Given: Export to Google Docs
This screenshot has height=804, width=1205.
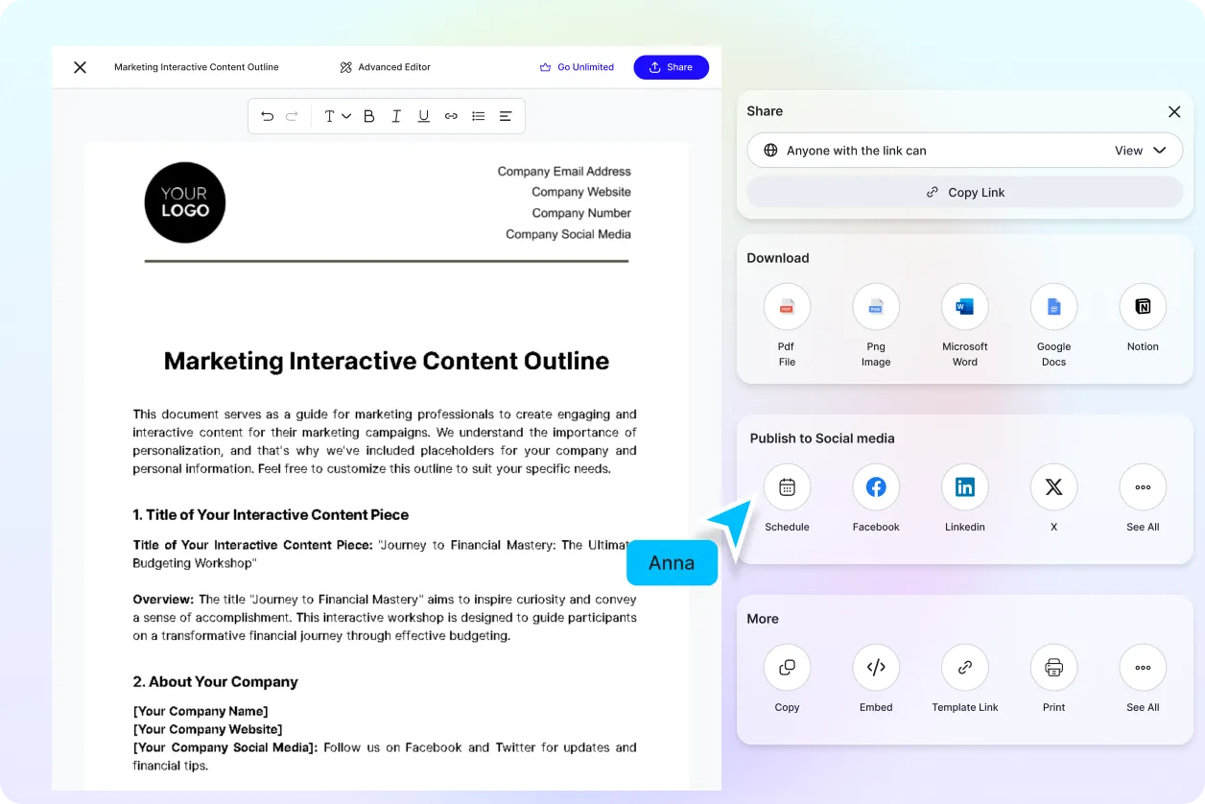Looking at the screenshot, I should pyautogui.click(x=1053, y=307).
